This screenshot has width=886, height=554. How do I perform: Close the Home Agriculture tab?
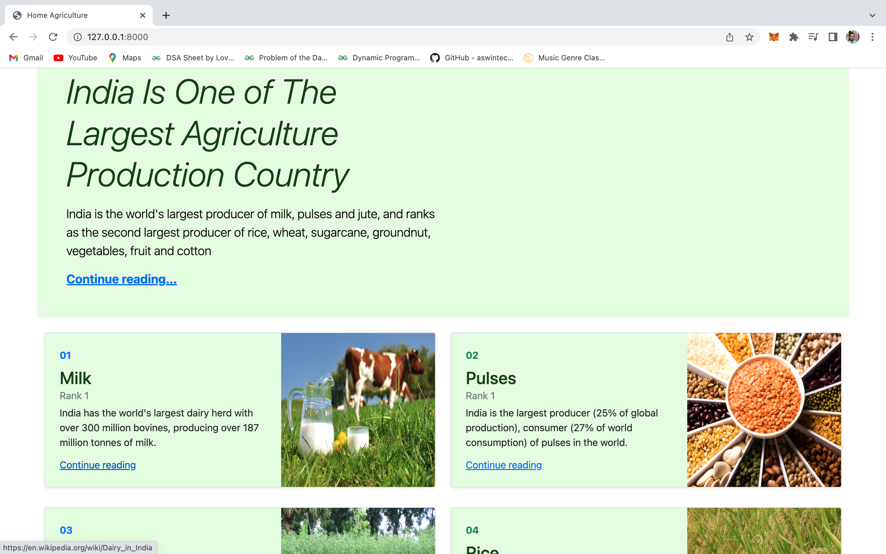(143, 15)
